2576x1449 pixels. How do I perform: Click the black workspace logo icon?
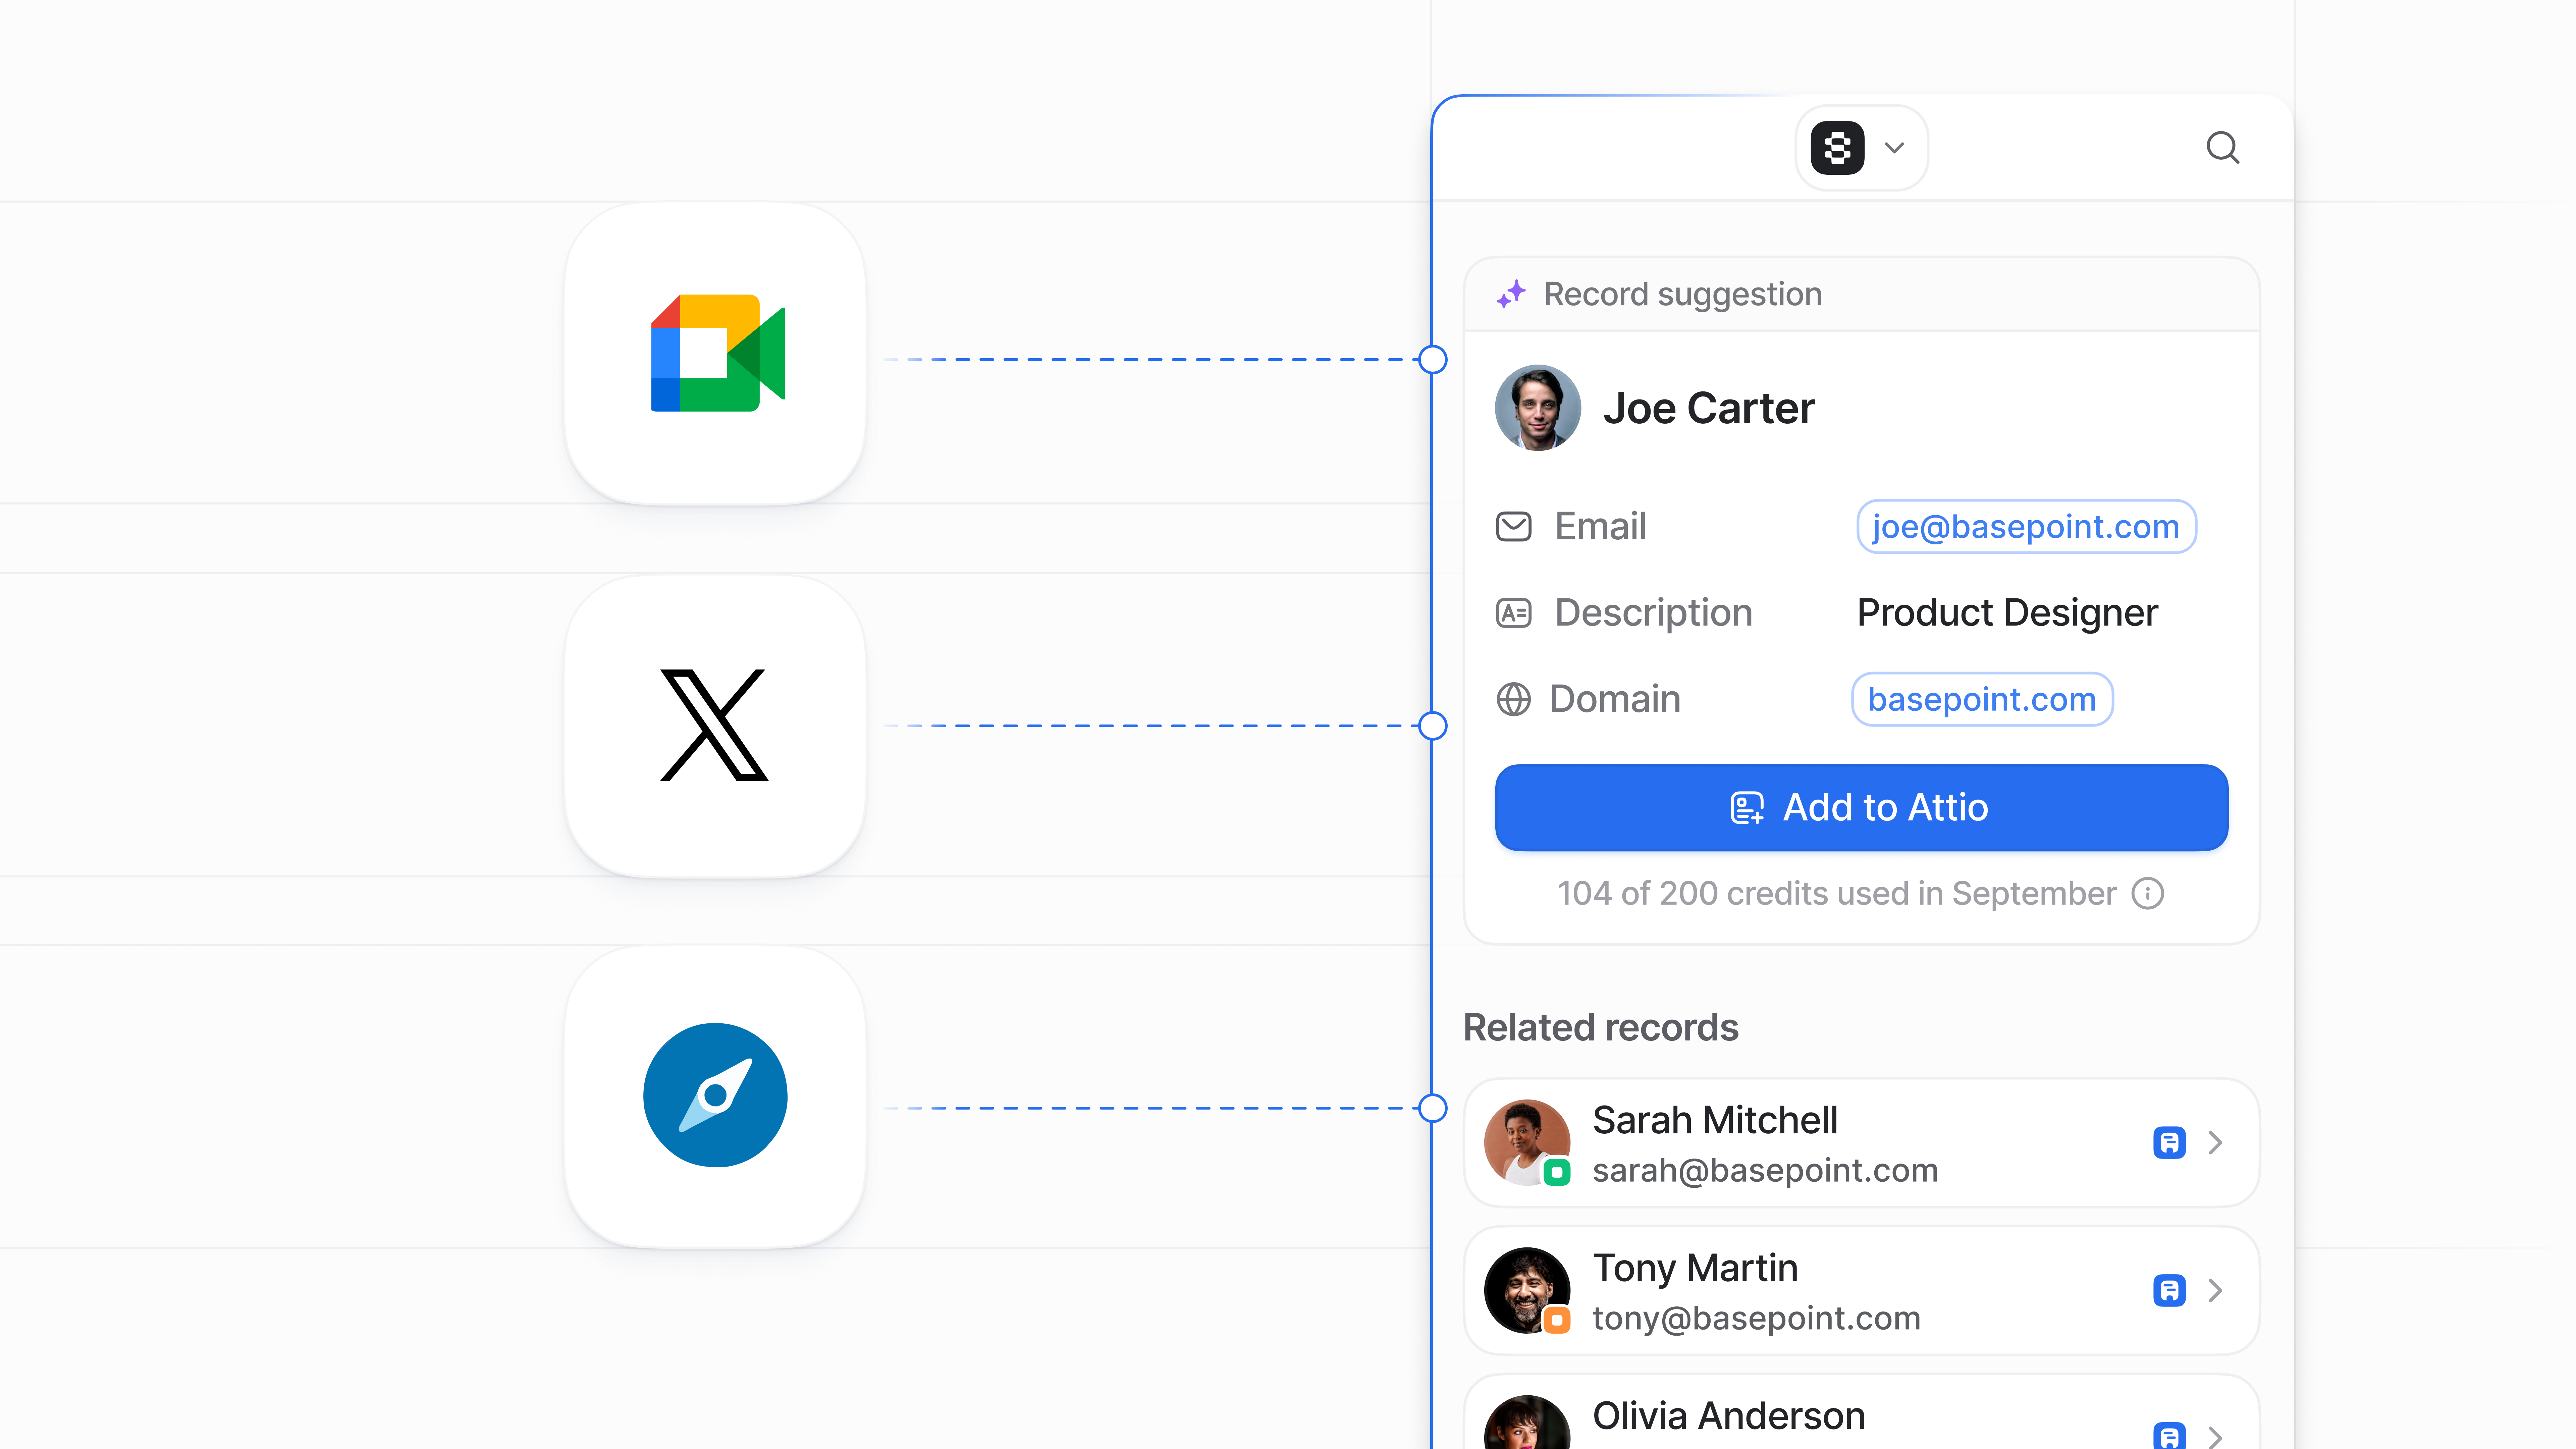tap(1837, 148)
